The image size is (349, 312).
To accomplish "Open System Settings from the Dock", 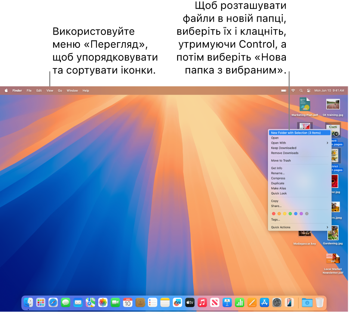I will click(x=277, y=303).
